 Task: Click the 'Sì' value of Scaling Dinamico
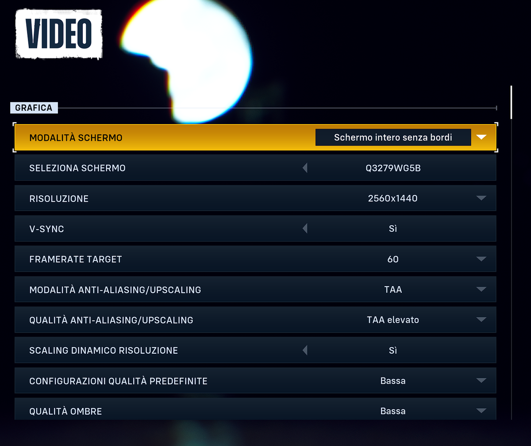[393, 350]
